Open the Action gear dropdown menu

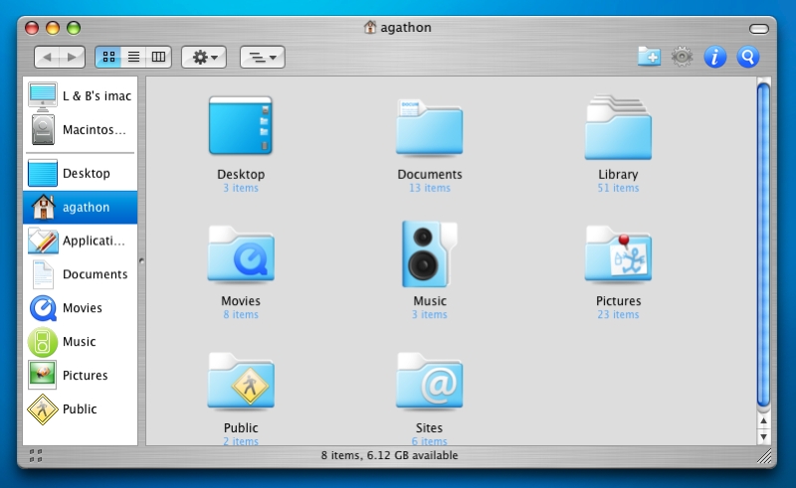(205, 57)
